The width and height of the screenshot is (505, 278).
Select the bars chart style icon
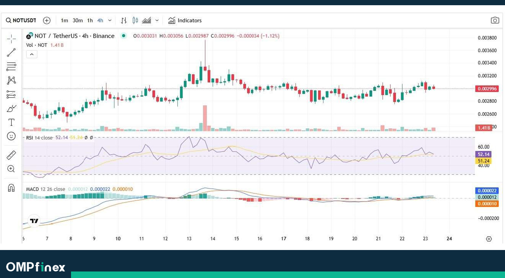pos(124,21)
